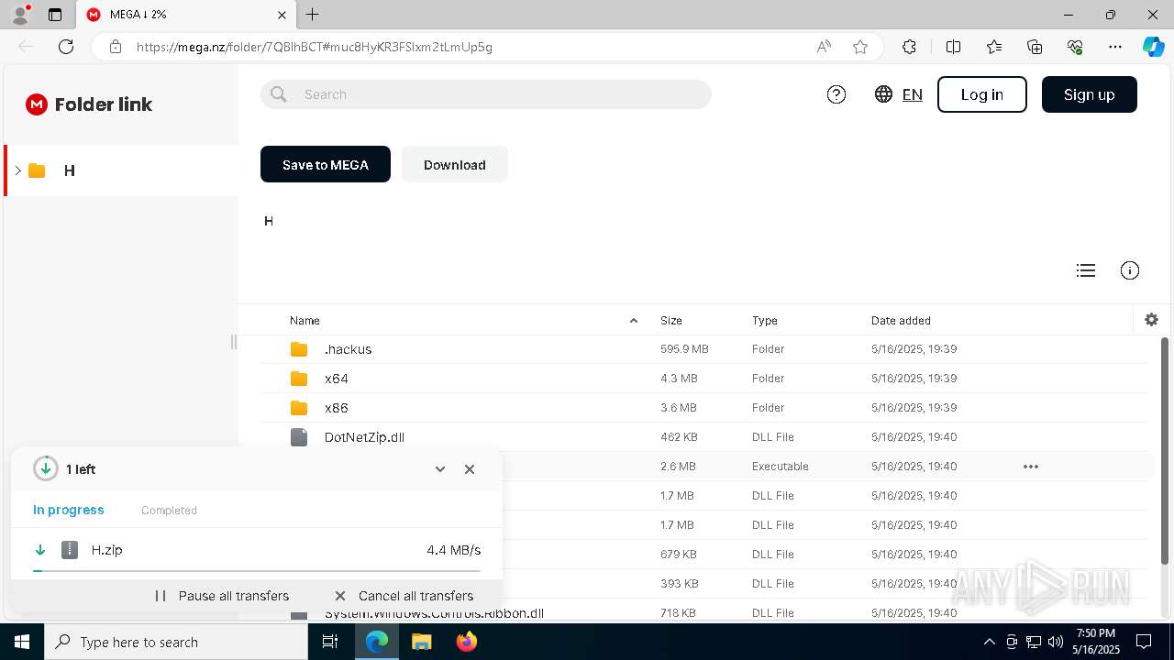Viewport: 1174px width, 660px height.
Task: Click the x86 folder icon
Action: (x=299, y=408)
